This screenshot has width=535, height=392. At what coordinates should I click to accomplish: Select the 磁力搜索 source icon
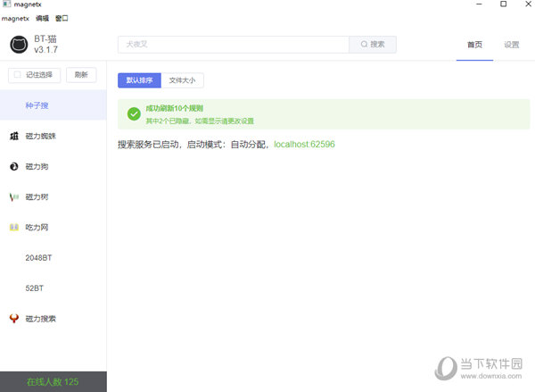14,318
